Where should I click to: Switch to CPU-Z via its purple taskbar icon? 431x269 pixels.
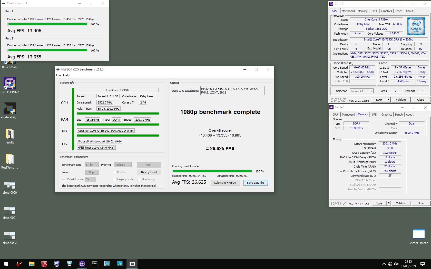(82, 264)
